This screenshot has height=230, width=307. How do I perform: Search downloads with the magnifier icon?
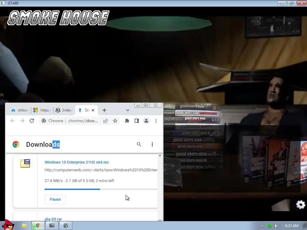pyautogui.click(x=139, y=144)
